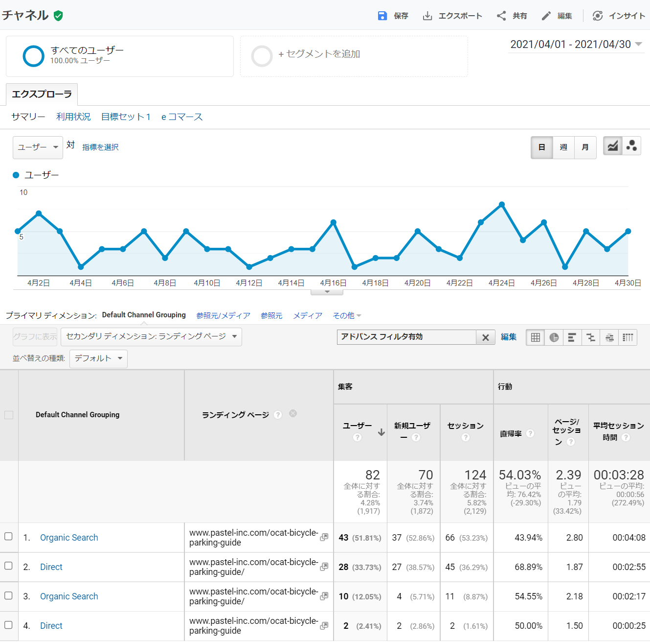Click + セグメントを追加 box
The width and height of the screenshot is (650, 642).
point(354,56)
